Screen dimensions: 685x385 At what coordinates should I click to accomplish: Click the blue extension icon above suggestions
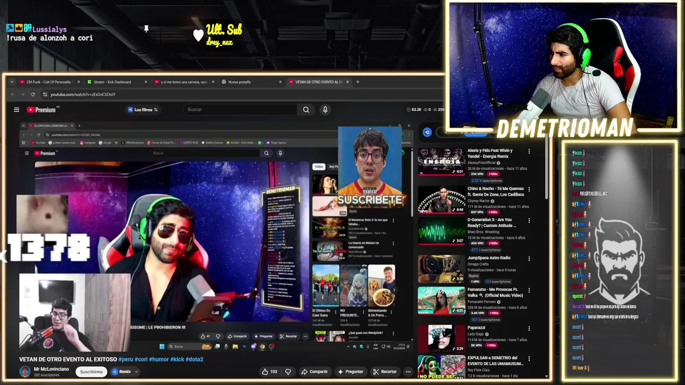[427, 132]
